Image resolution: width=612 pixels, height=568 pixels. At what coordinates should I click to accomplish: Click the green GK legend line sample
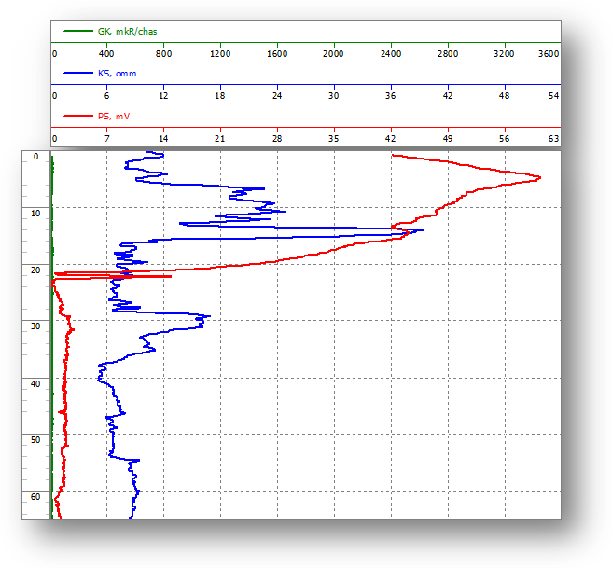(x=78, y=31)
